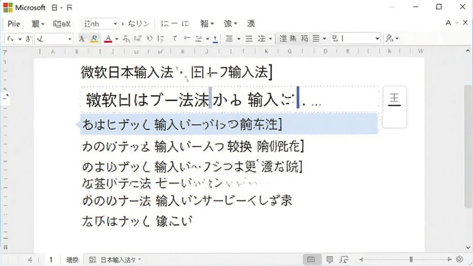Click the Microsoft logo in the title bar
Screen dimensions: 473x266
click(8, 8)
